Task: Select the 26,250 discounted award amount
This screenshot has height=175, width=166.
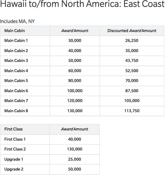Action: click(132, 40)
